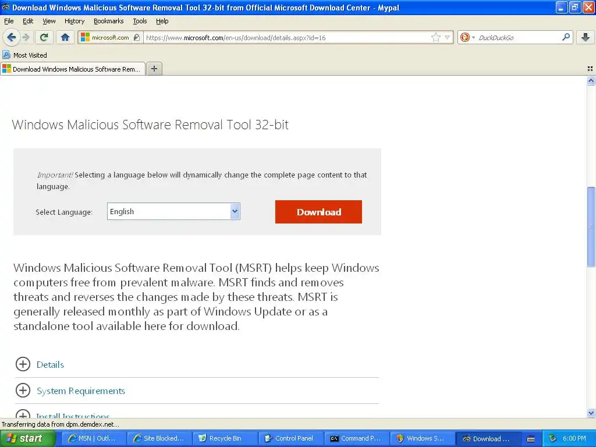
Task: Open Recycle Bin from the taskbar
Action: pos(224,438)
